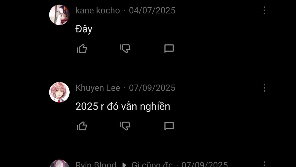Like Khuyen Lee's comment
The height and width of the screenshot is (167, 296).
(82, 126)
